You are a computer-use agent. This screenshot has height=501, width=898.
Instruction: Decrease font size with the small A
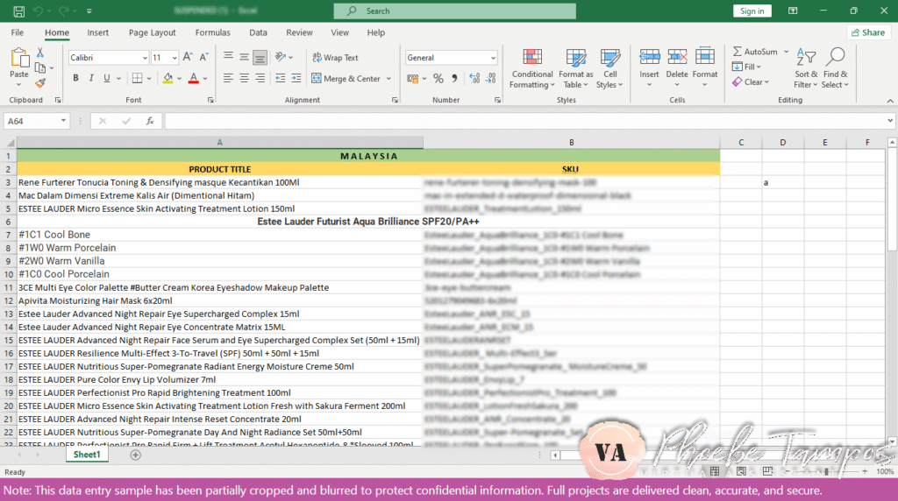pos(203,57)
